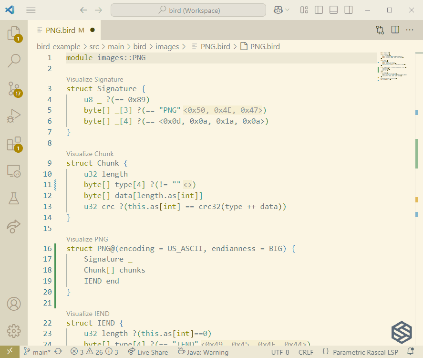Click the bird (Workspace) command center search box
423x358 pixels.
[188, 10]
